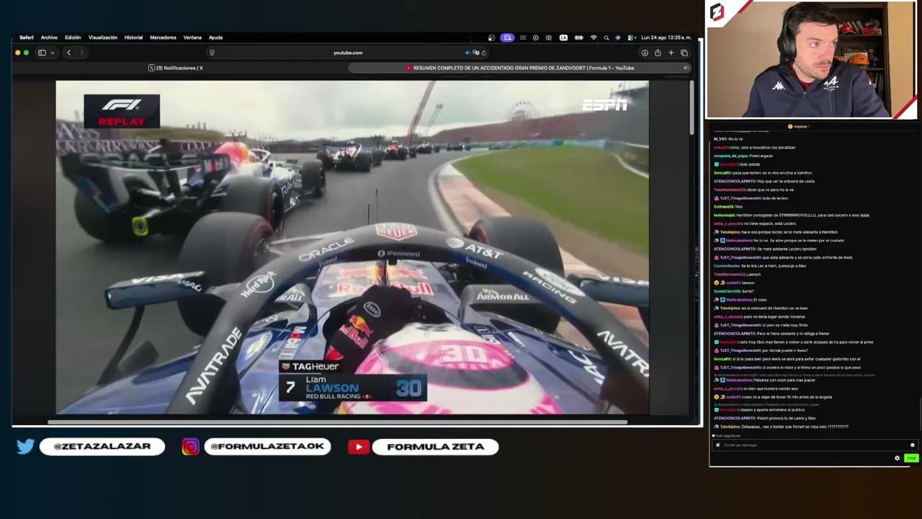922x519 pixels.
Task: Open the Ventana menu
Action: coord(192,37)
